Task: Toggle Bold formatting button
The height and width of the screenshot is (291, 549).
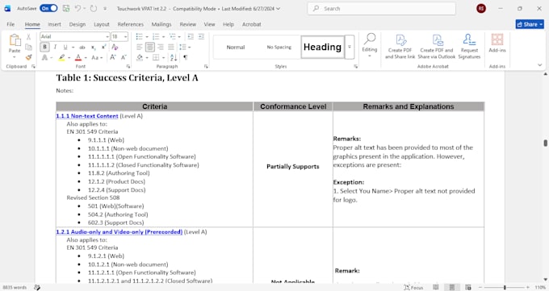Action: 44,47
